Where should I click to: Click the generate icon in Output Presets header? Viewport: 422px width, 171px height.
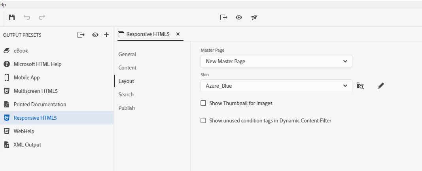coord(81,35)
